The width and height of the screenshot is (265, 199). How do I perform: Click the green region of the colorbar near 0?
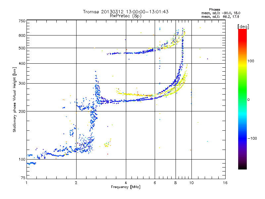pyautogui.click(x=242, y=95)
